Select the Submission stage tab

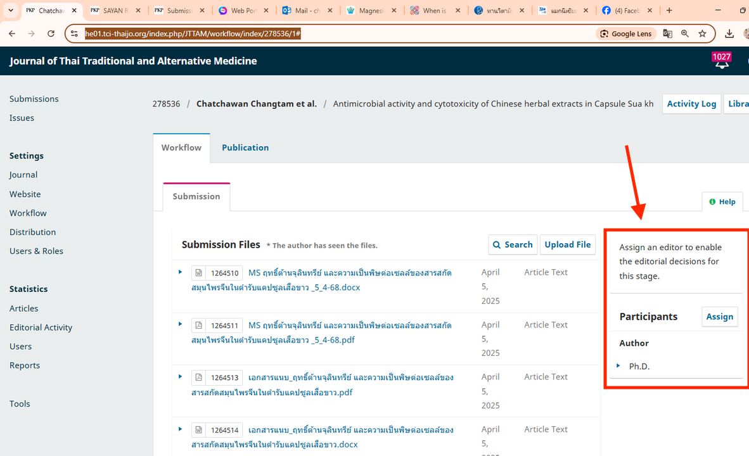pos(196,196)
